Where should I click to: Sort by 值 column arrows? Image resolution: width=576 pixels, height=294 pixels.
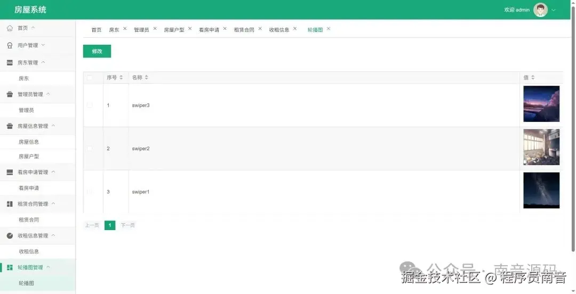point(533,77)
